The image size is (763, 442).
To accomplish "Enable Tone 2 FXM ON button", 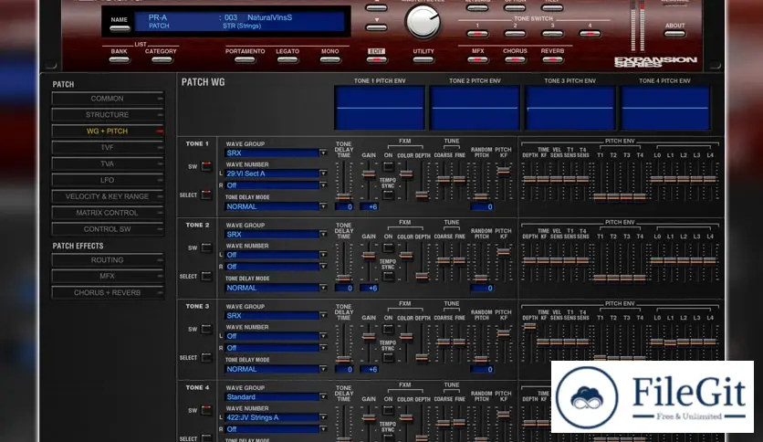I will [x=388, y=247].
